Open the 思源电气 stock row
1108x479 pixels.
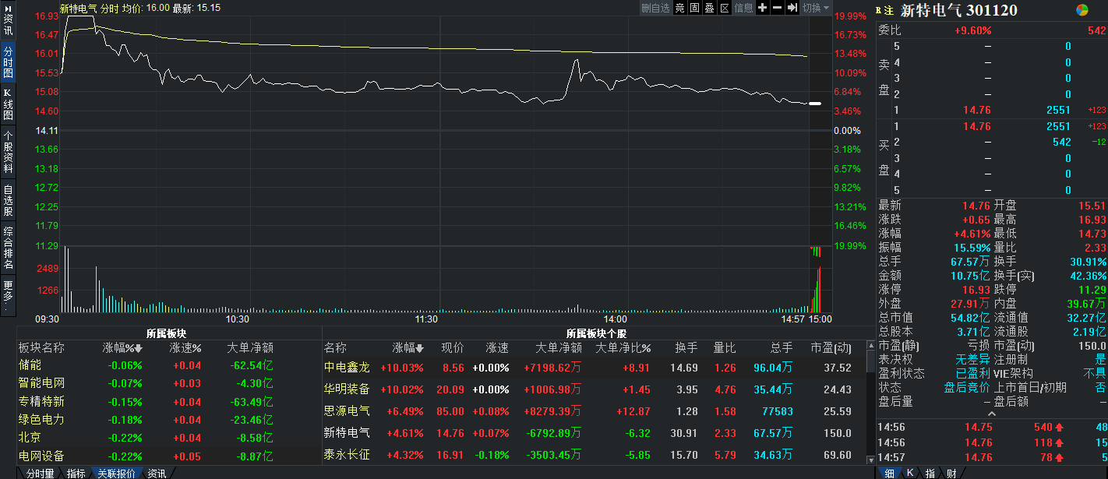(x=594, y=410)
